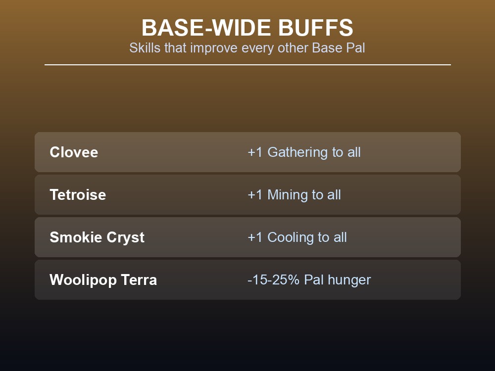Click the word hunger in the last row
The height and width of the screenshot is (371, 495).
(349, 280)
